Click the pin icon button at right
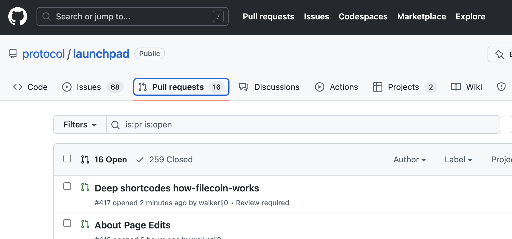512x239 pixels. pyautogui.click(x=500, y=54)
